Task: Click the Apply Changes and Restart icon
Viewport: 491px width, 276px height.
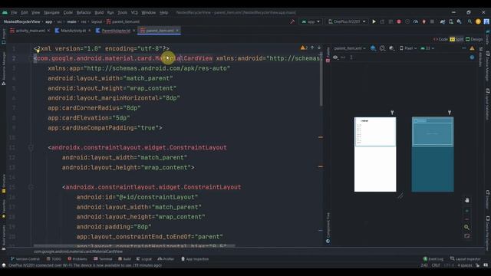Action: pyautogui.click(x=382, y=21)
